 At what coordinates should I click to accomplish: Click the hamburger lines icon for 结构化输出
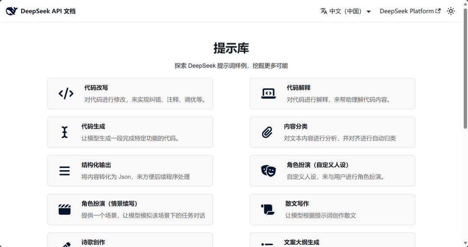65,171
